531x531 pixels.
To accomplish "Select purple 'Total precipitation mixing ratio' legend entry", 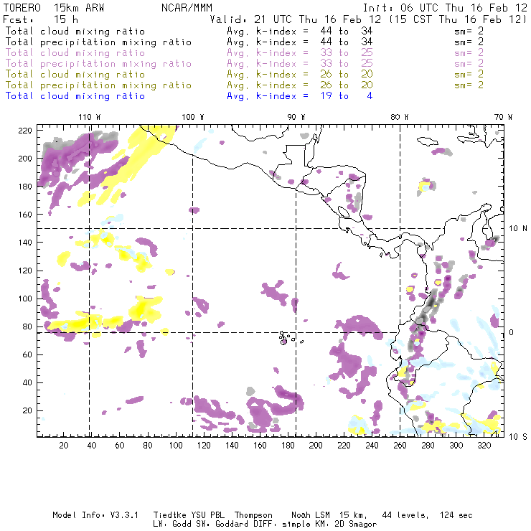I will pyautogui.click(x=98, y=64).
